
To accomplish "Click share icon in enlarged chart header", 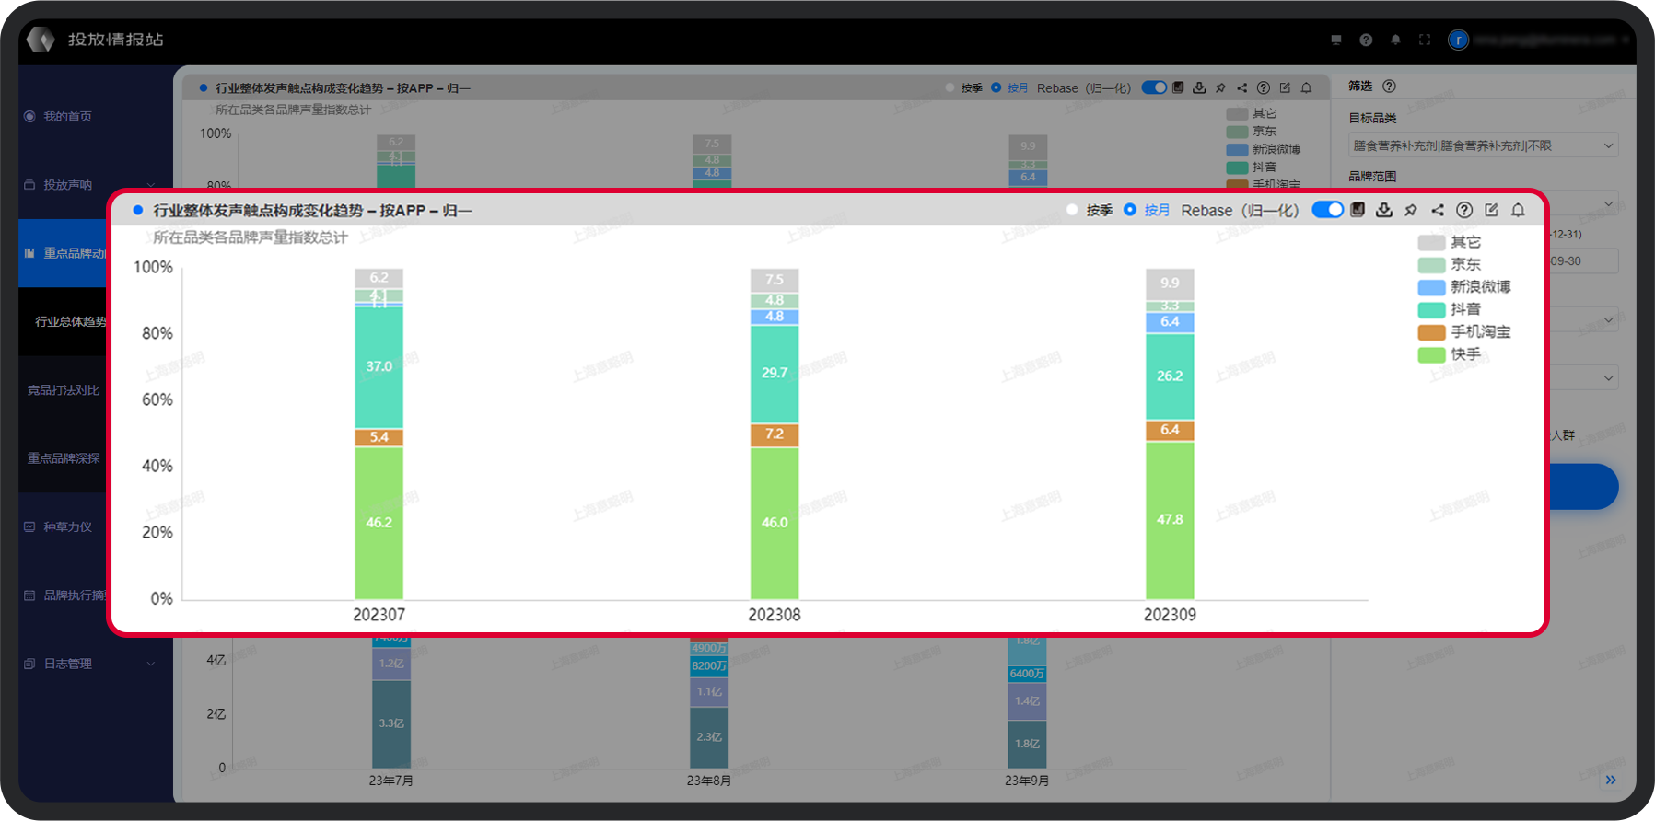I will (x=1438, y=210).
